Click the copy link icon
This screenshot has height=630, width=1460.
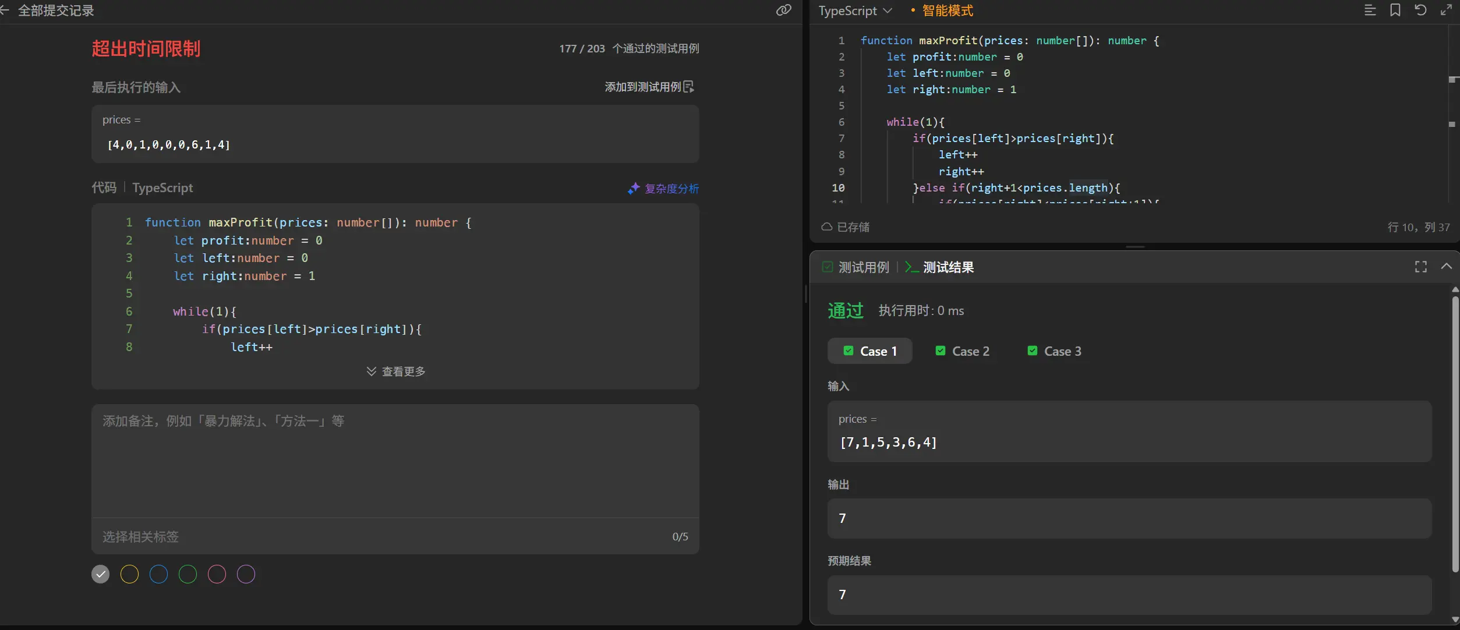pos(783,10)
